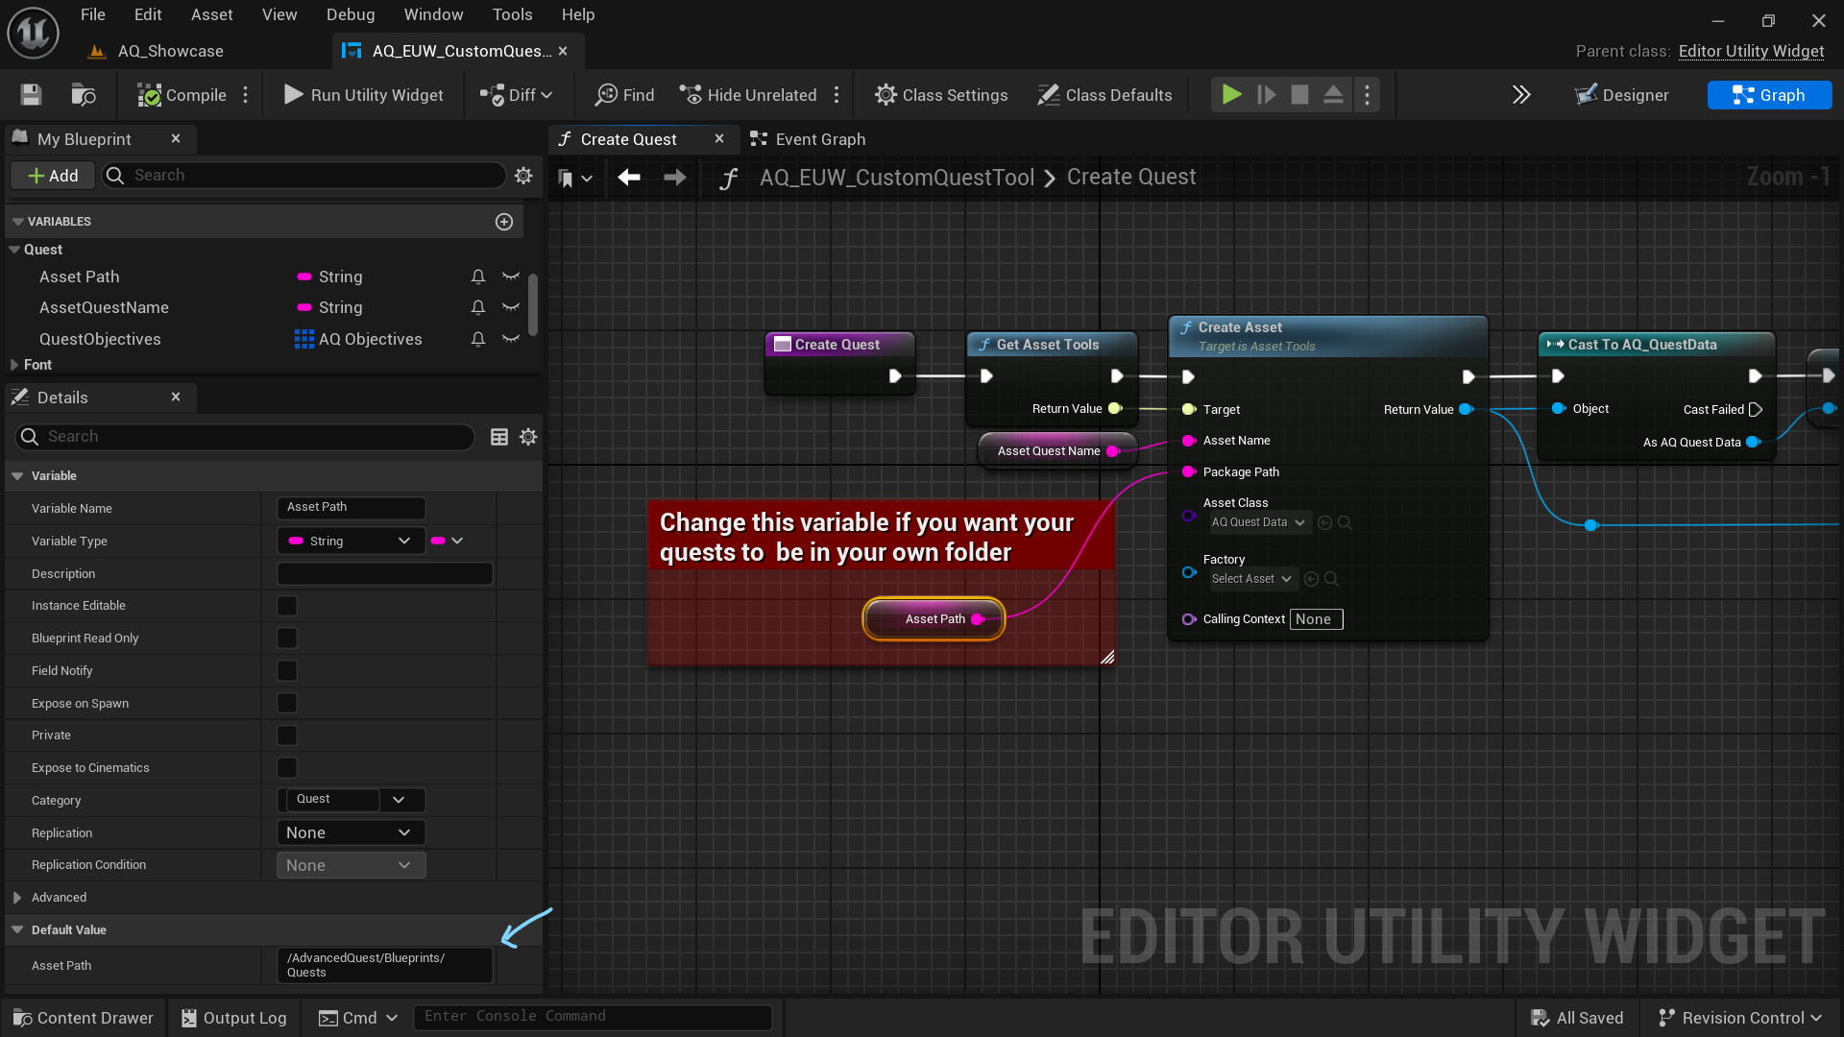The image size is (1844, 1037).
Task: Start play simulation with green arrow
Action: [1231, 95]
